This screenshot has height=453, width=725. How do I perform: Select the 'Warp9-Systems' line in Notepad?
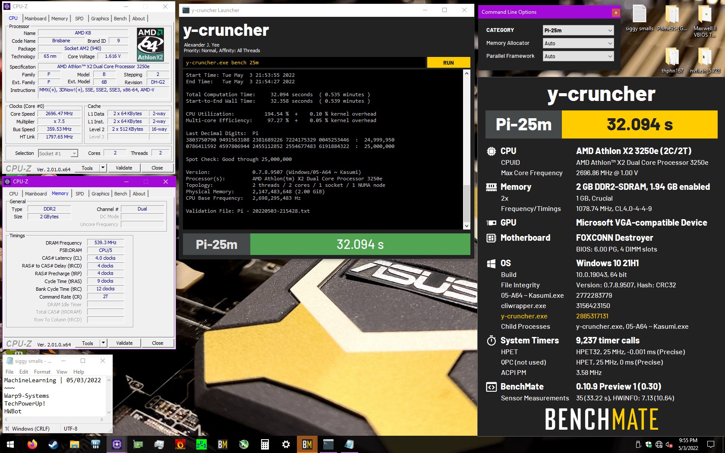pos(27,396)
